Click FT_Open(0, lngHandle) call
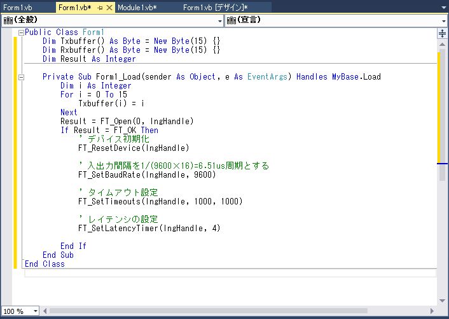The height and width of the screenshot is (319, 449). 147,121
